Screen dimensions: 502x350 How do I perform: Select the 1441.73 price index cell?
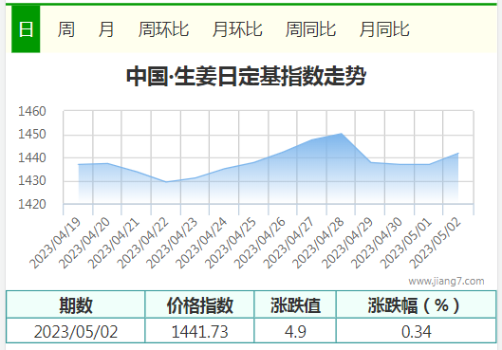click(x=199, y=331)
